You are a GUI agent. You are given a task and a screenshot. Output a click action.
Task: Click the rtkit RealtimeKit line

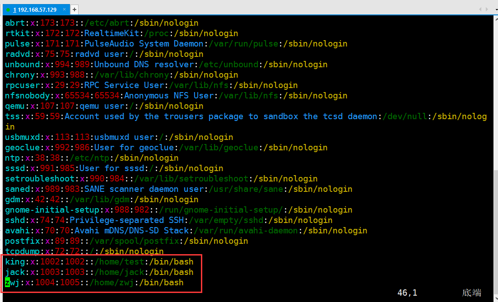[x=121, y=33]
